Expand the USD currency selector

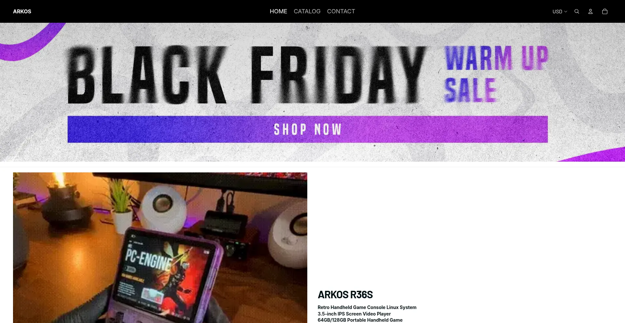click(x=560, y=11)
